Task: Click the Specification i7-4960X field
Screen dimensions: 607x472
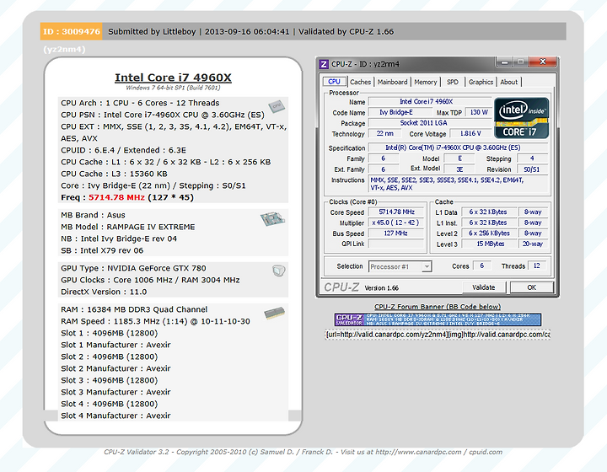Action: (x=458, y=147)
